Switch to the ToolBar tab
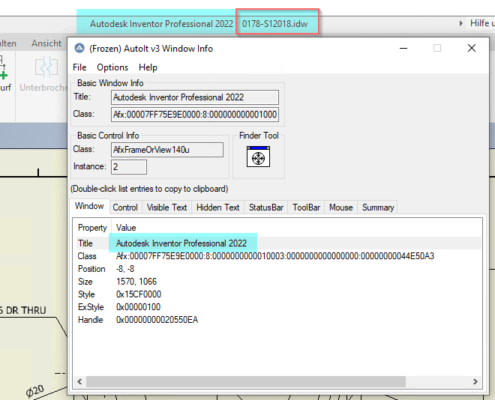This screenshot has width=495, height=400. pyautogui.click(x=306, y=207)
